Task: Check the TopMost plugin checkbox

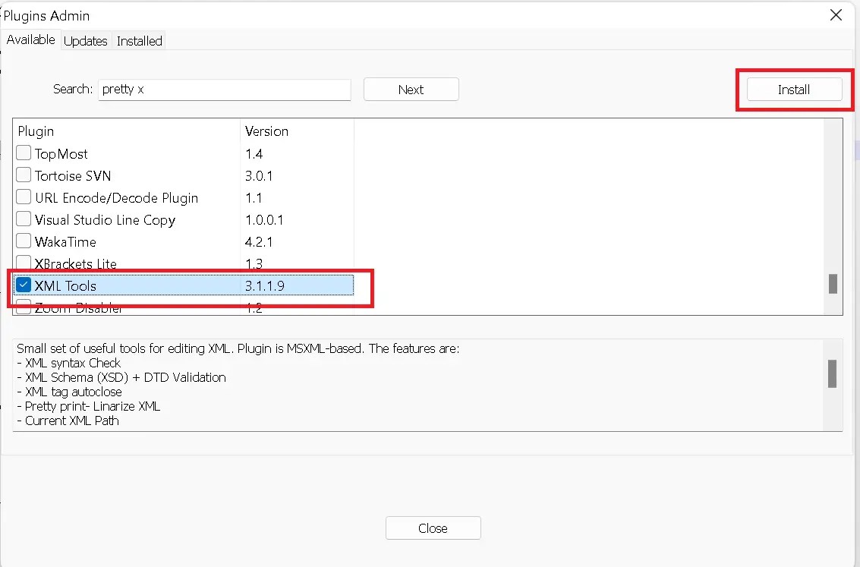Action: click(24, 153)
